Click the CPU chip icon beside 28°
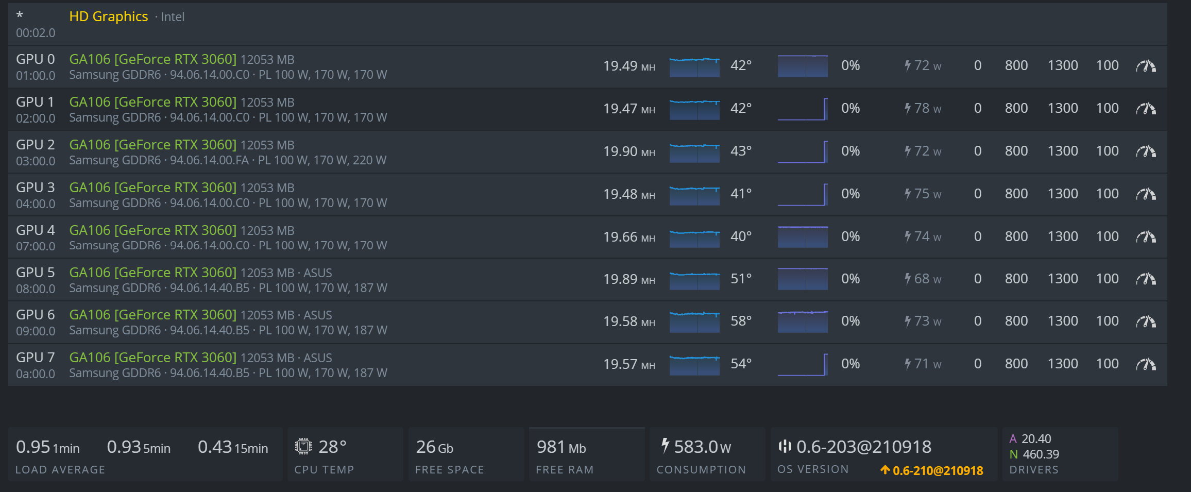This screenshot has height=492, width=1191. pyautogui.click(x=303, y=446)
